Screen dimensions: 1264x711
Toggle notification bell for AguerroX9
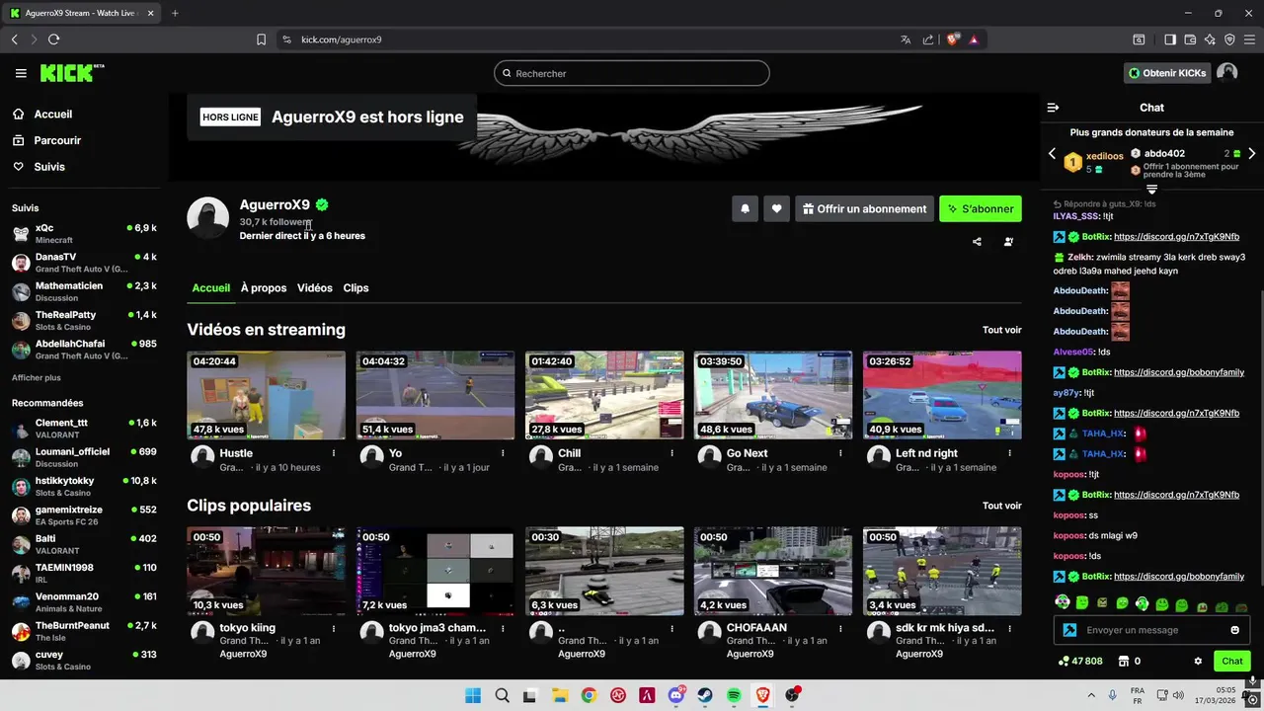(745, 208)
